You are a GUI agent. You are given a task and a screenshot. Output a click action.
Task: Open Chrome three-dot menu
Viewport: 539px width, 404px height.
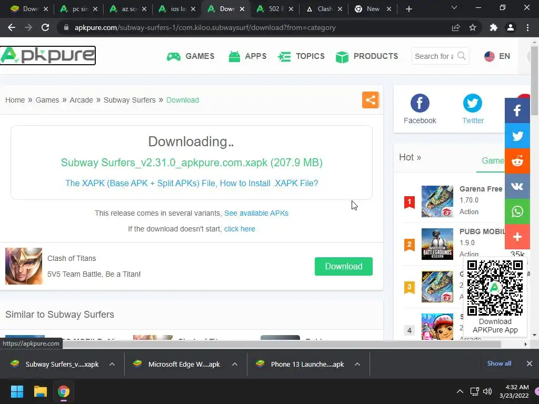point(527,27)
